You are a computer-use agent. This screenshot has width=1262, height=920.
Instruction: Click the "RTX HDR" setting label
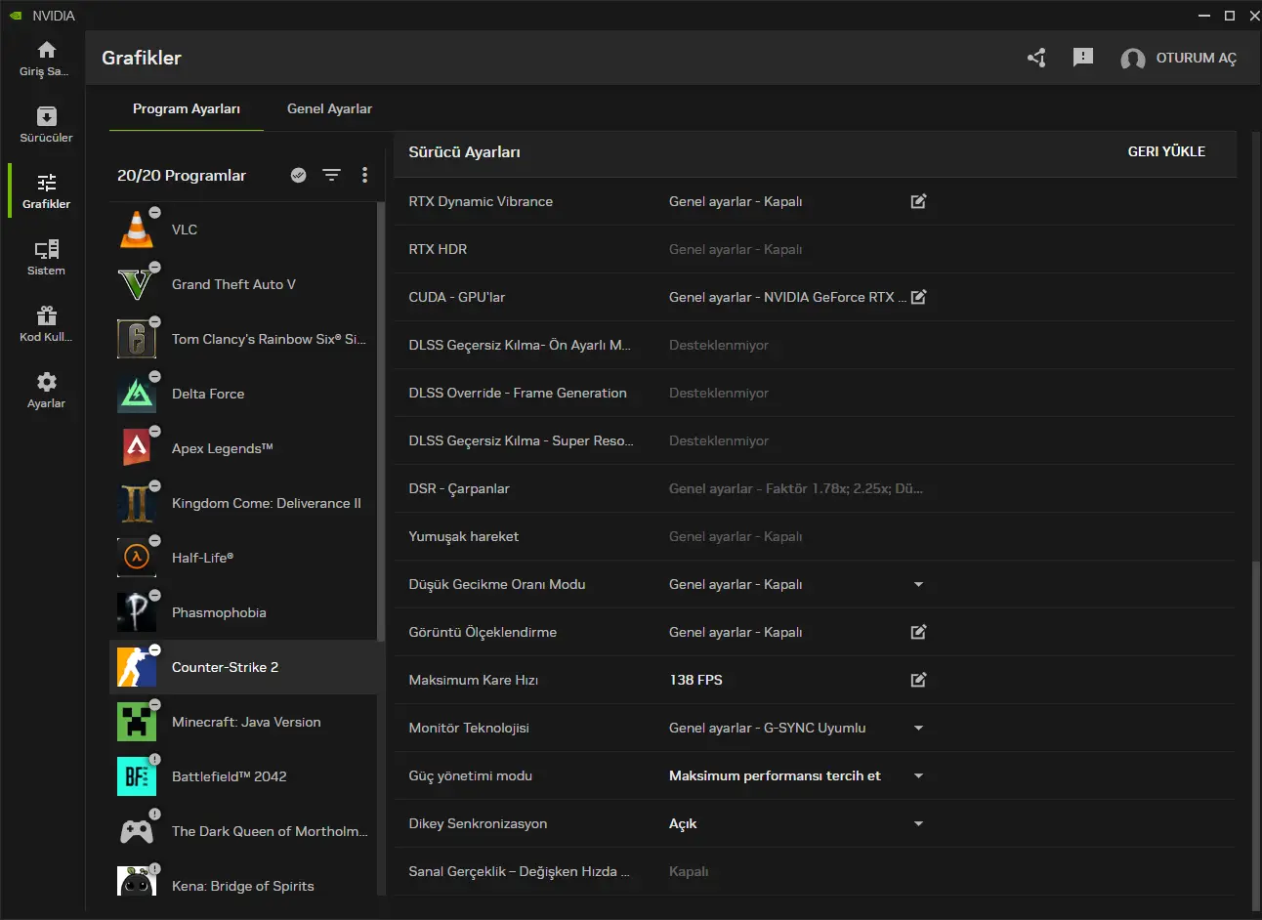click(x=438, y=249)
